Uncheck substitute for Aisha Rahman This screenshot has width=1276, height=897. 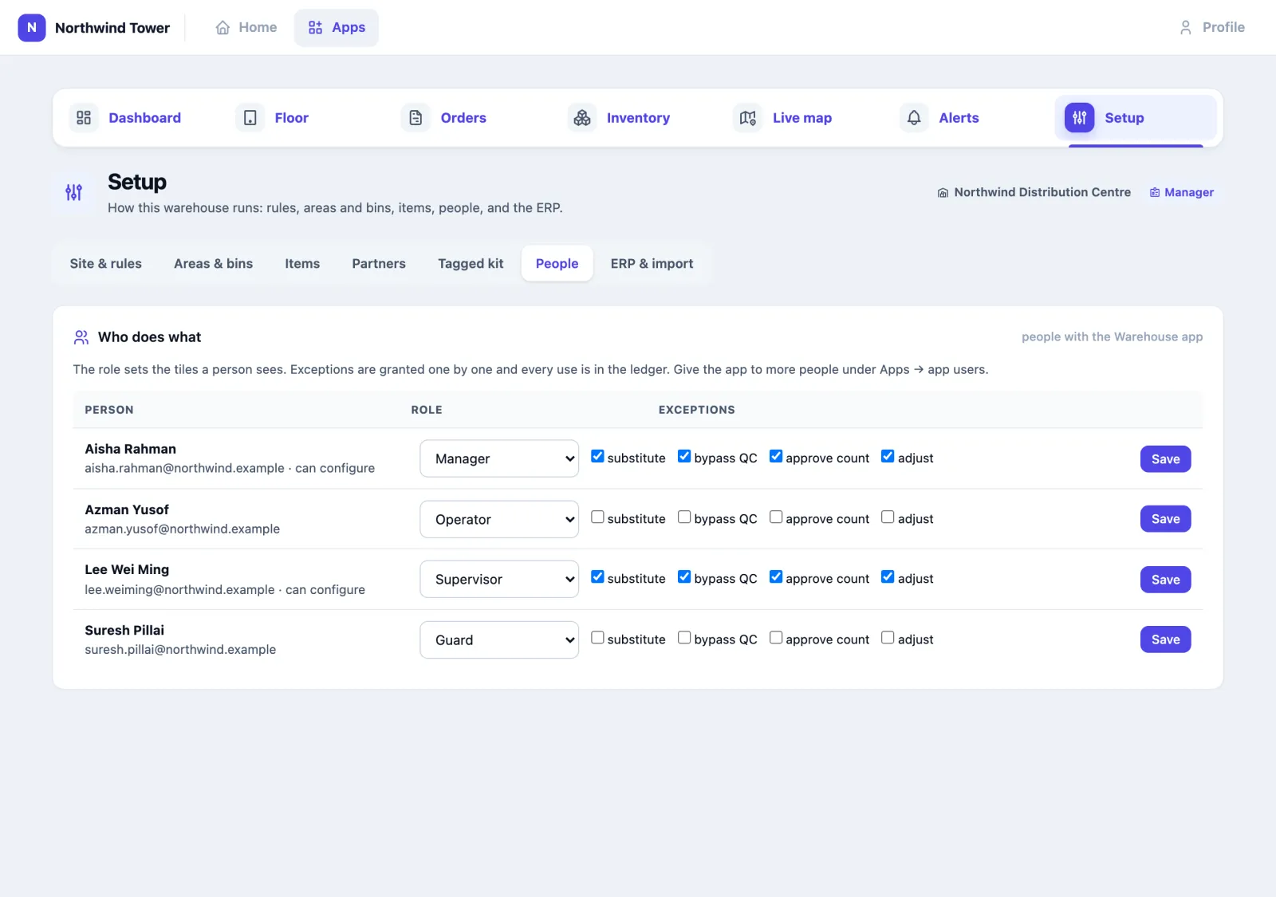(x=597, y=456)
